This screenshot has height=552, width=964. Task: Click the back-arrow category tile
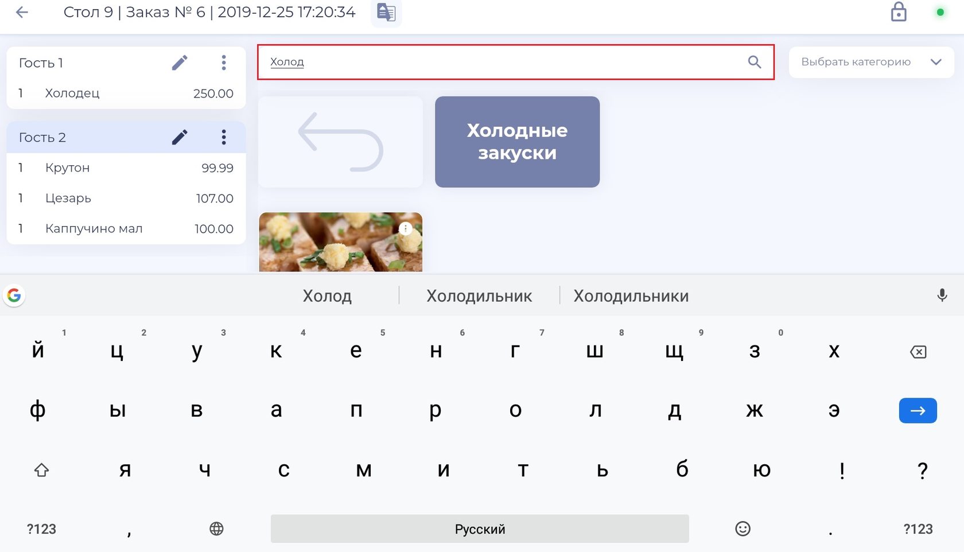(x=340, y=142)
